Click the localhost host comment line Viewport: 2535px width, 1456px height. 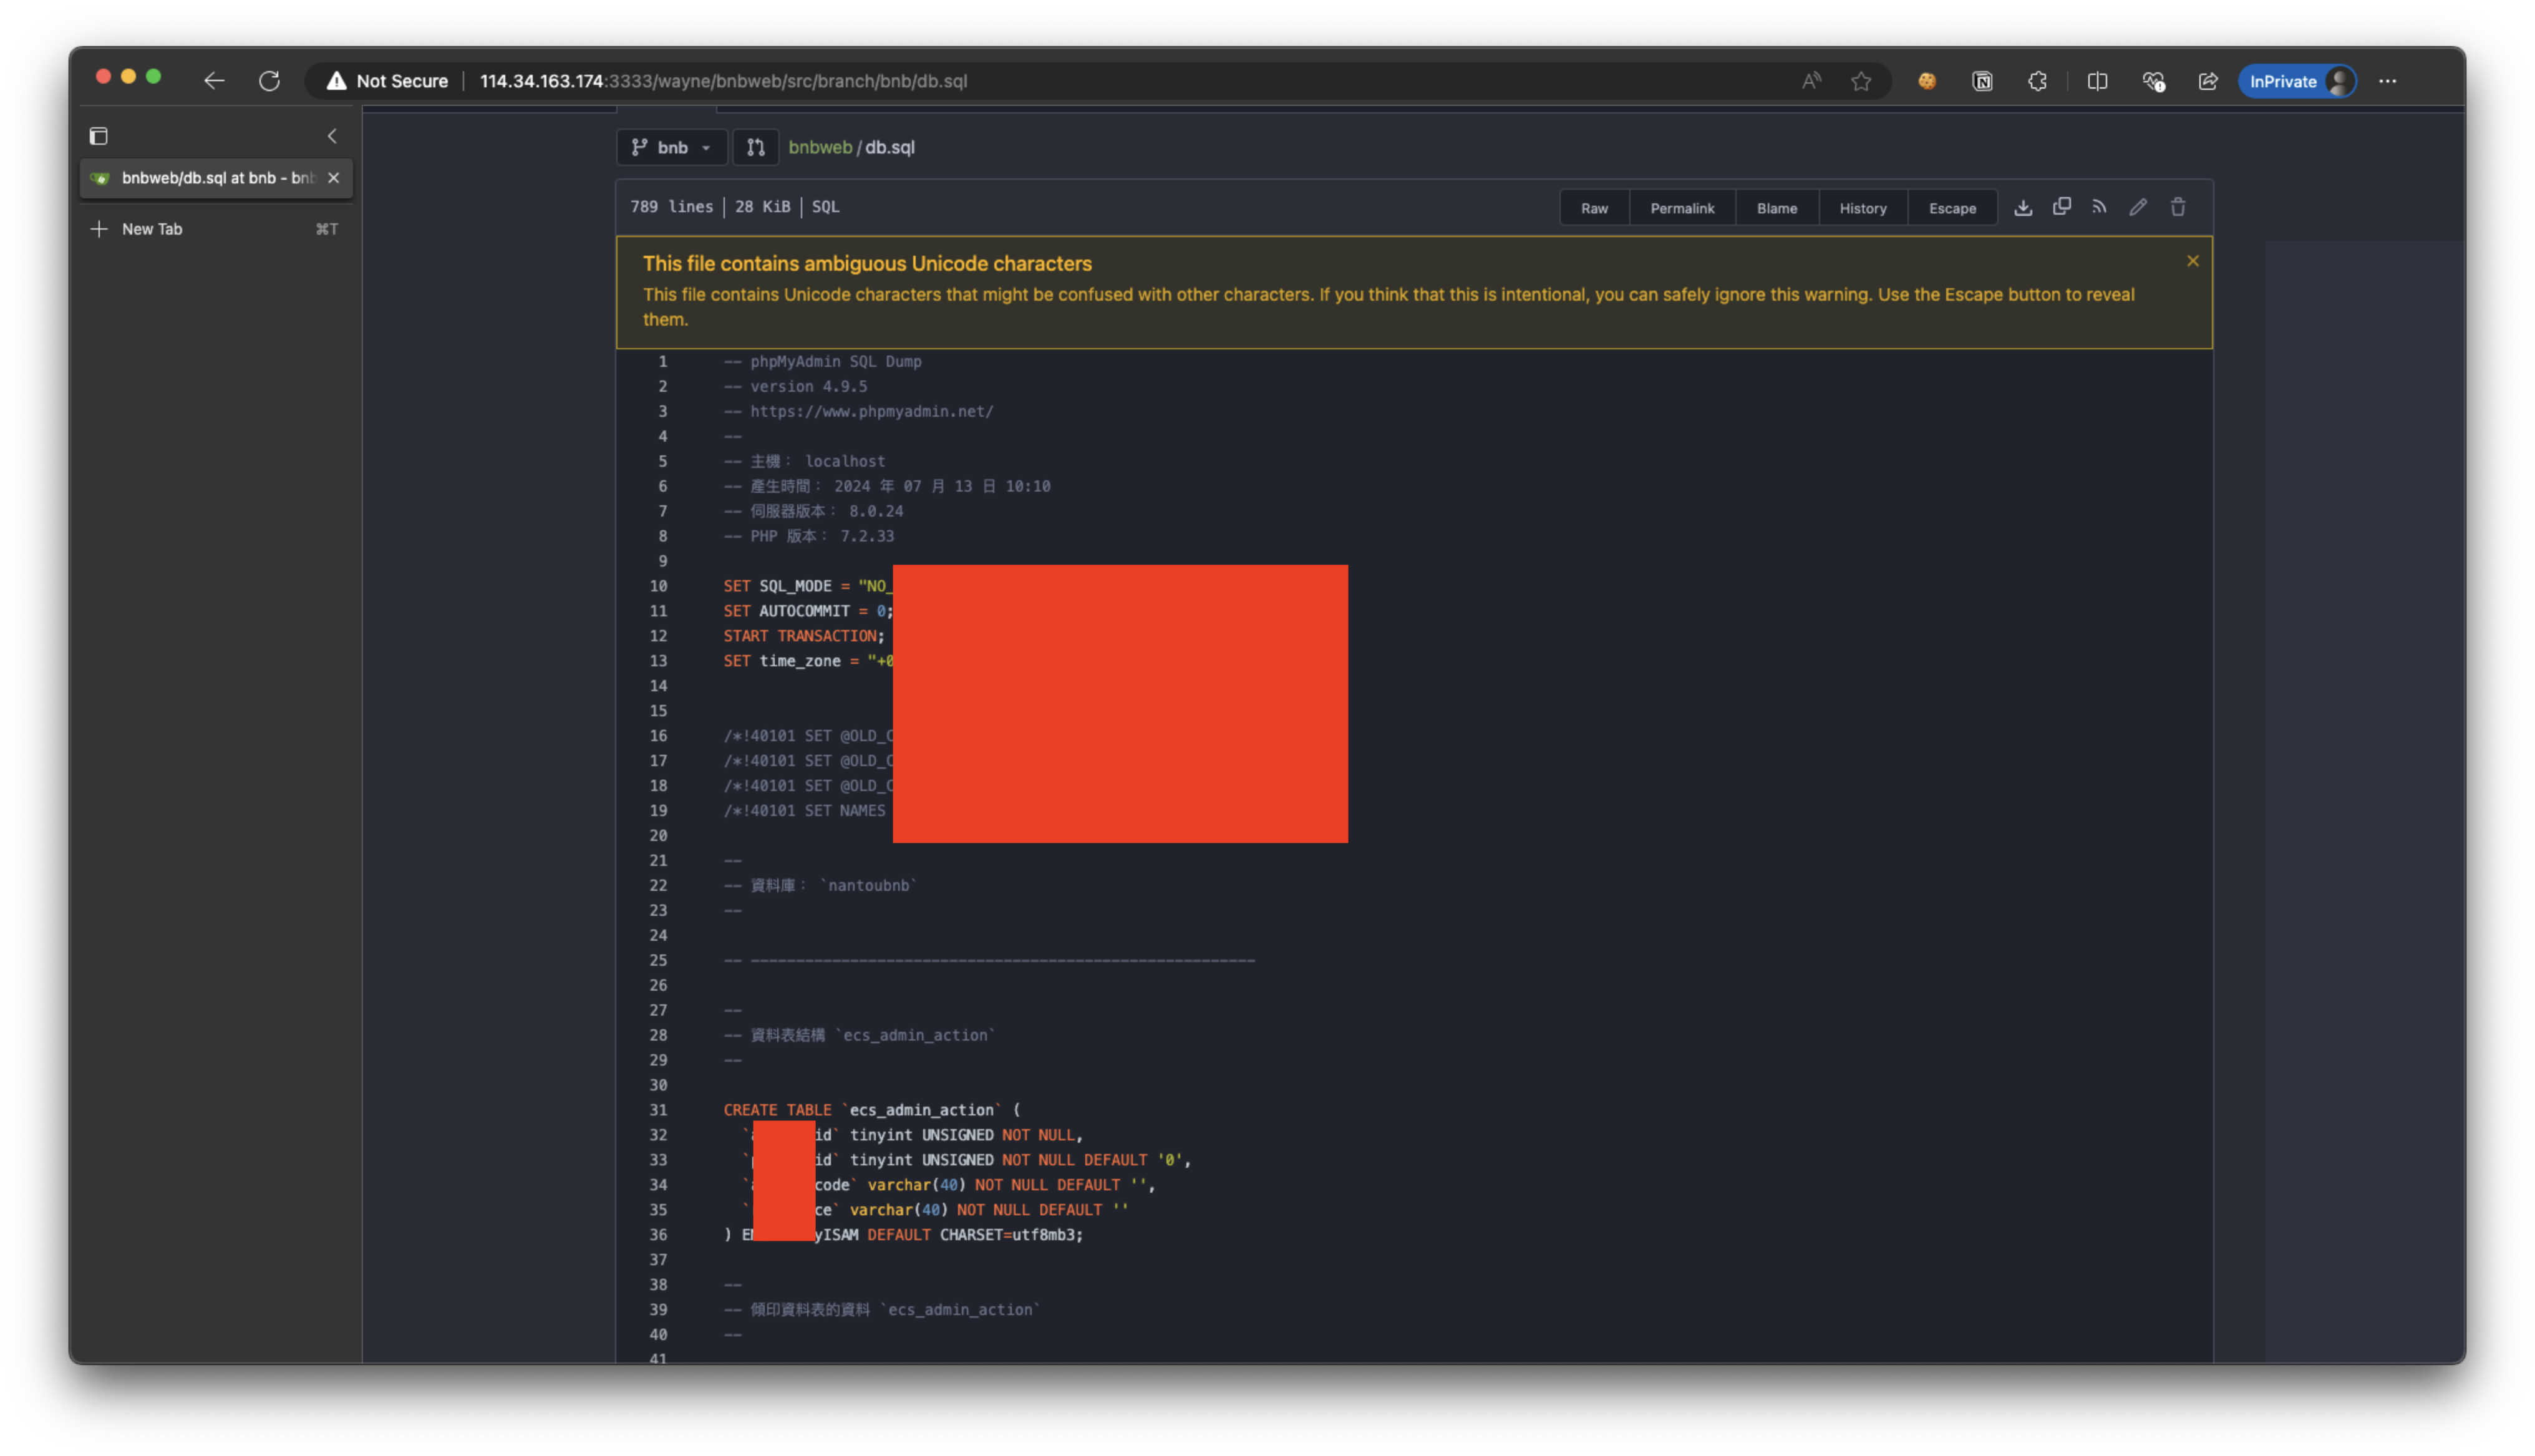coord(803,461)
